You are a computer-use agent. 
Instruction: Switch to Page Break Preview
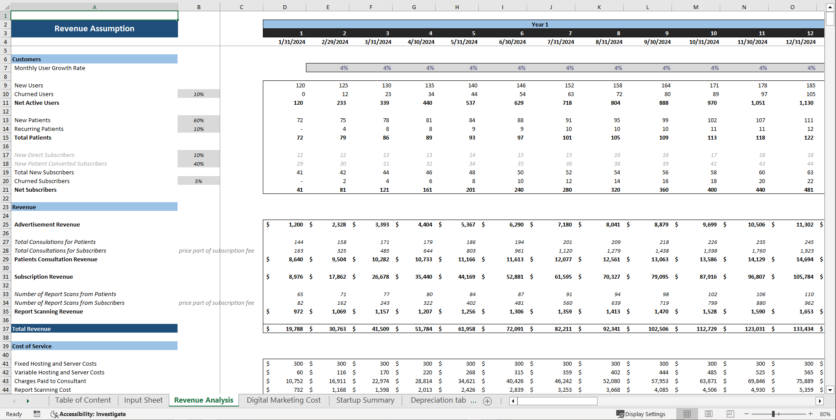pos(730,414)
